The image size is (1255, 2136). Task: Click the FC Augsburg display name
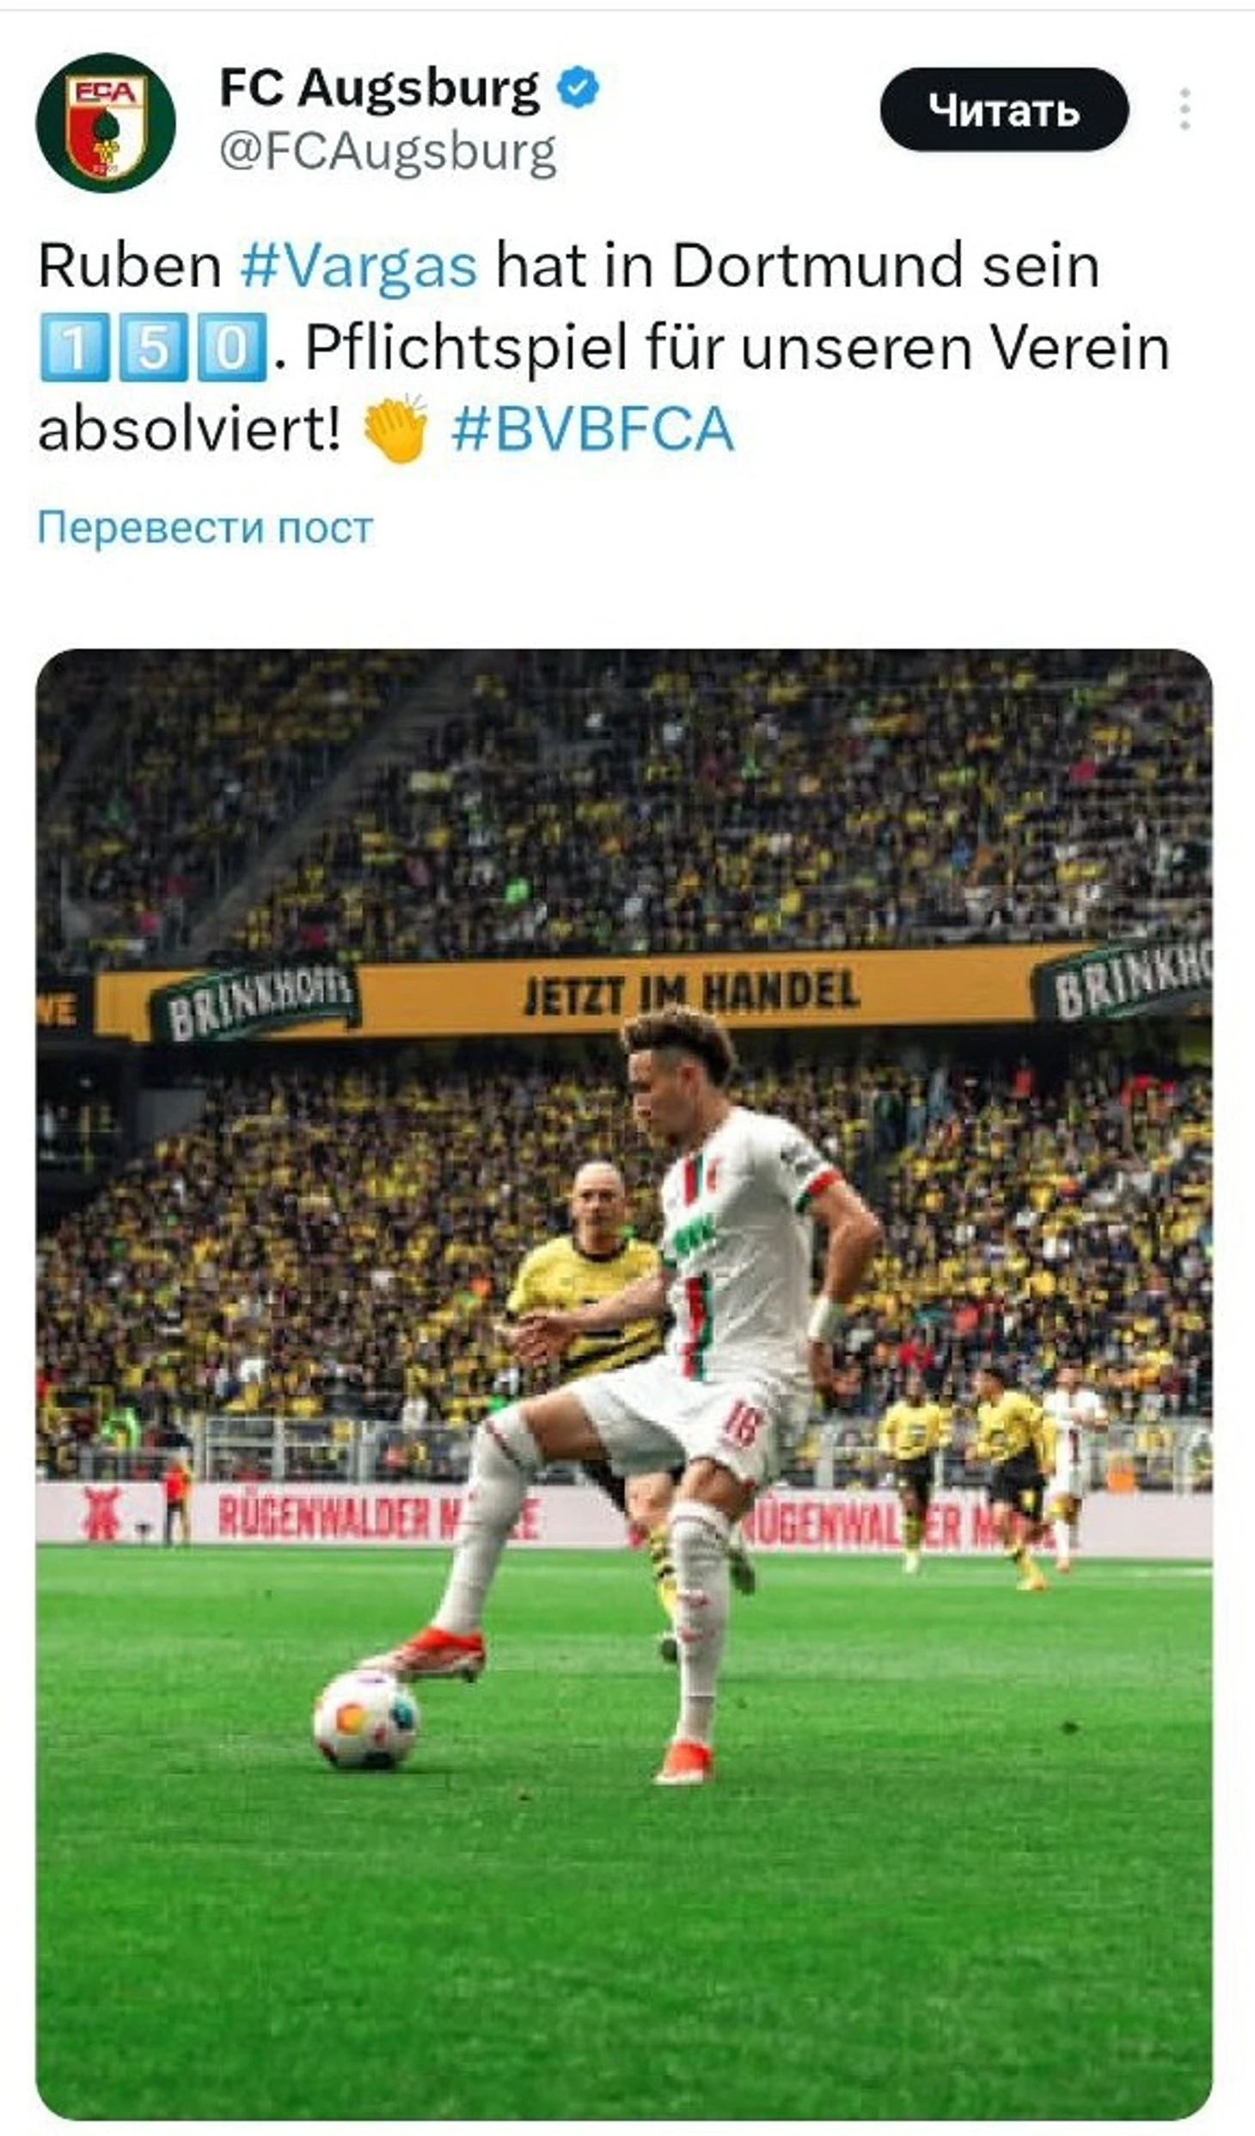(379, 88)
